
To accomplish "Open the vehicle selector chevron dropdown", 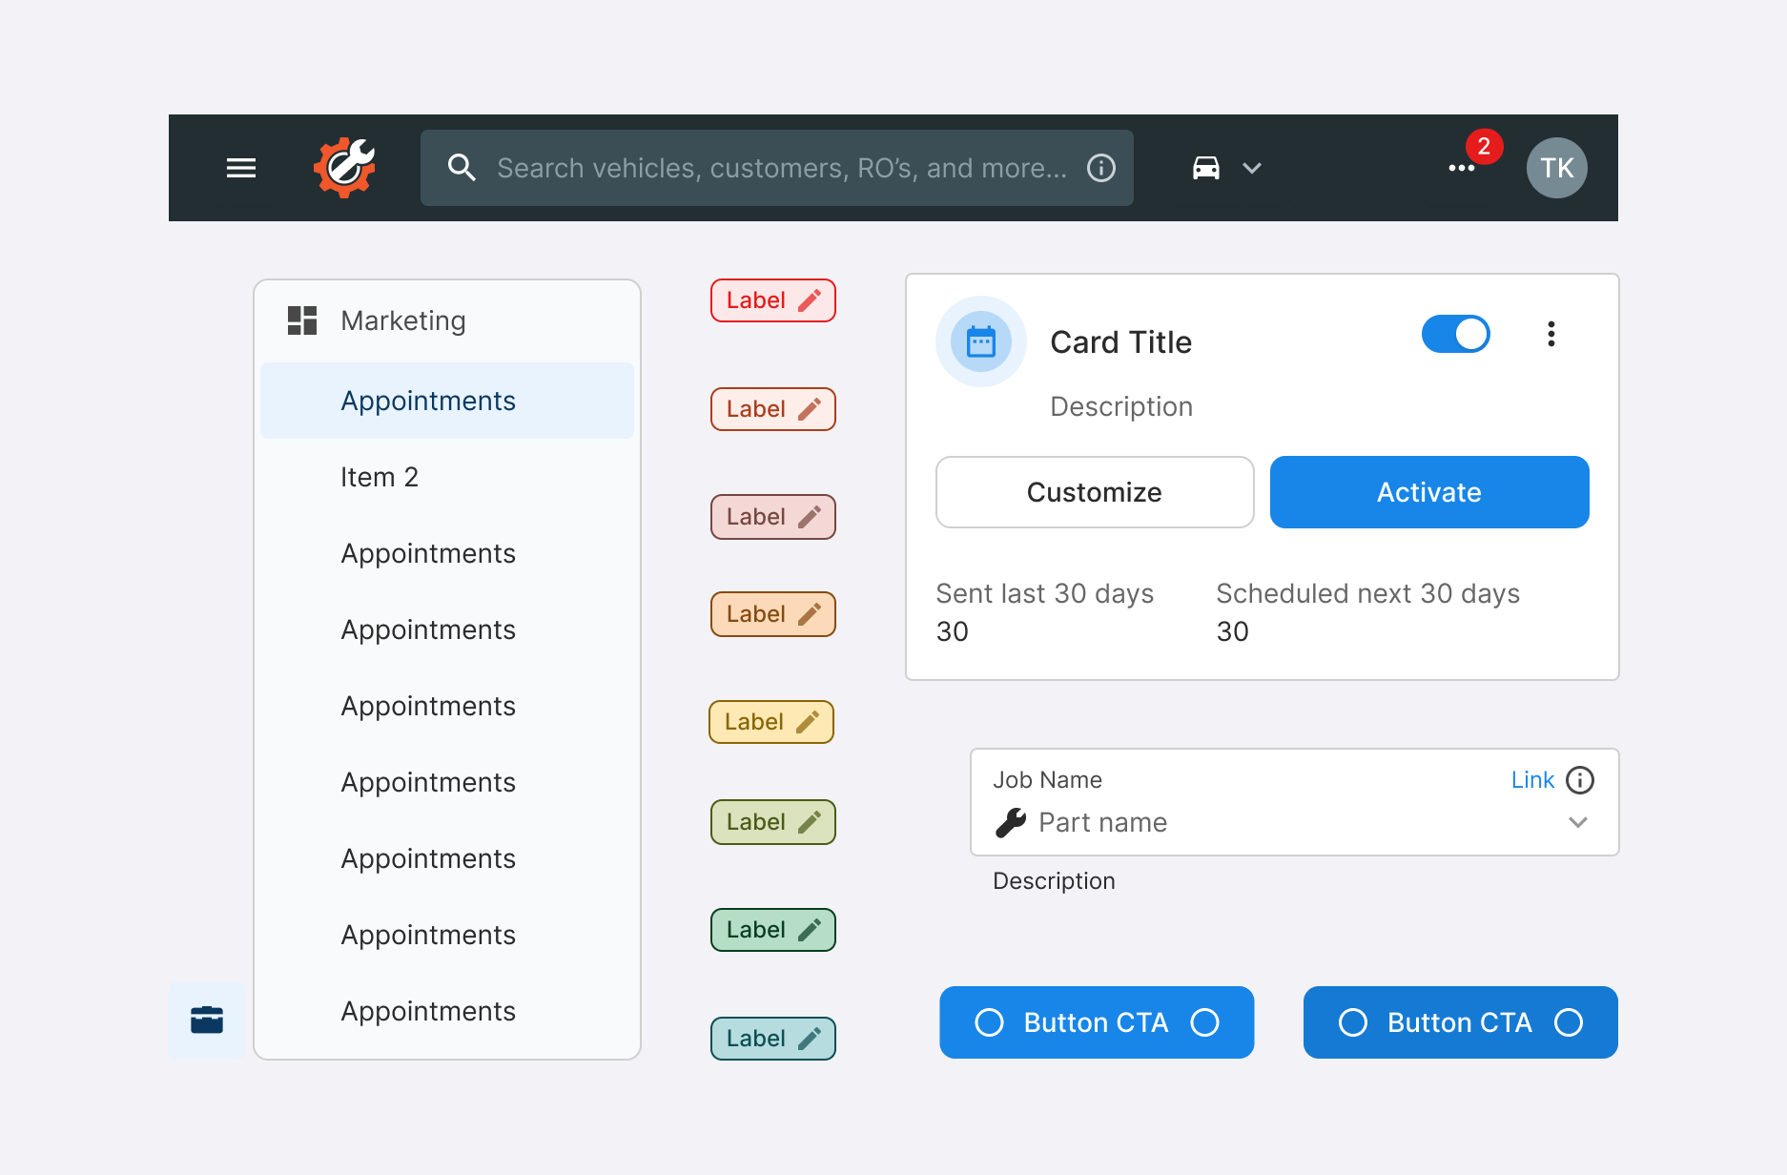I will tap(1251, 168).
